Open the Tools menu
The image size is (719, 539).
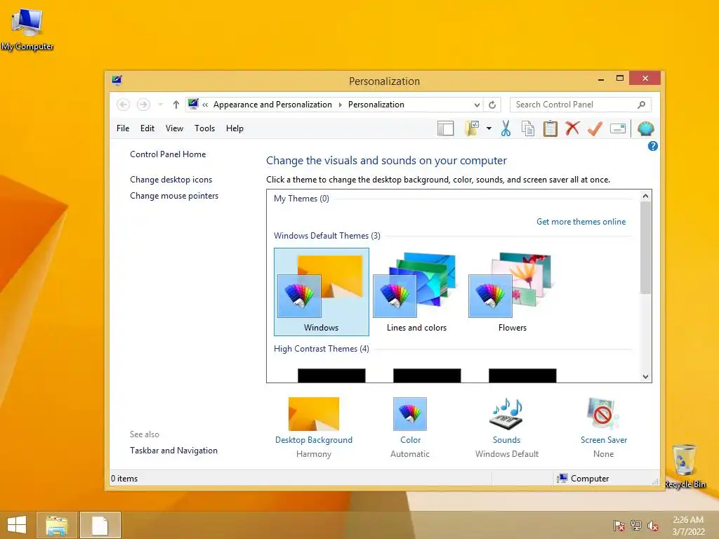[204, 128]
